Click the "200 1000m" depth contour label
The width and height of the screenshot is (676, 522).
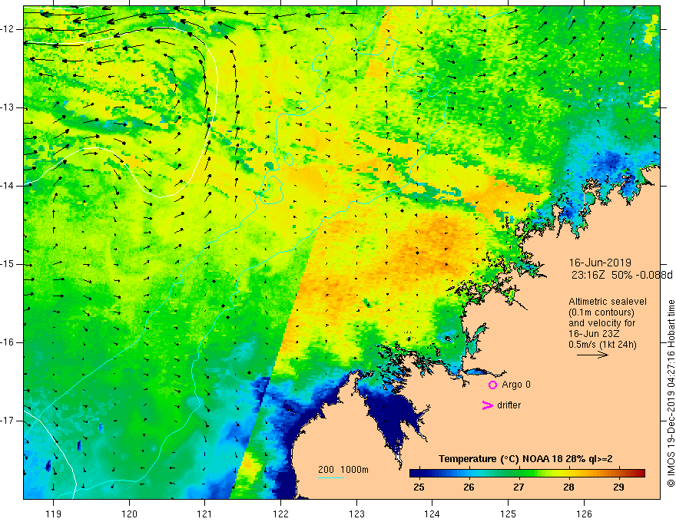pos(343,470)
